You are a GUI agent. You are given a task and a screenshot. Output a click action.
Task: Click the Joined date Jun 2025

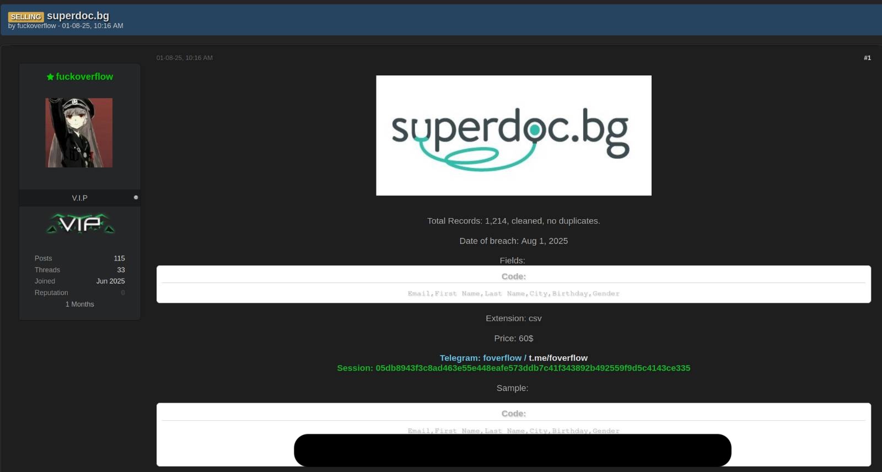(x=111, y=281)
